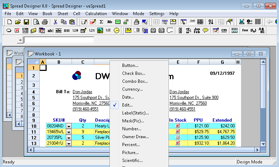Click the vertical scrollbar down arrow in Workbook - 1

[x=263, y=144]
